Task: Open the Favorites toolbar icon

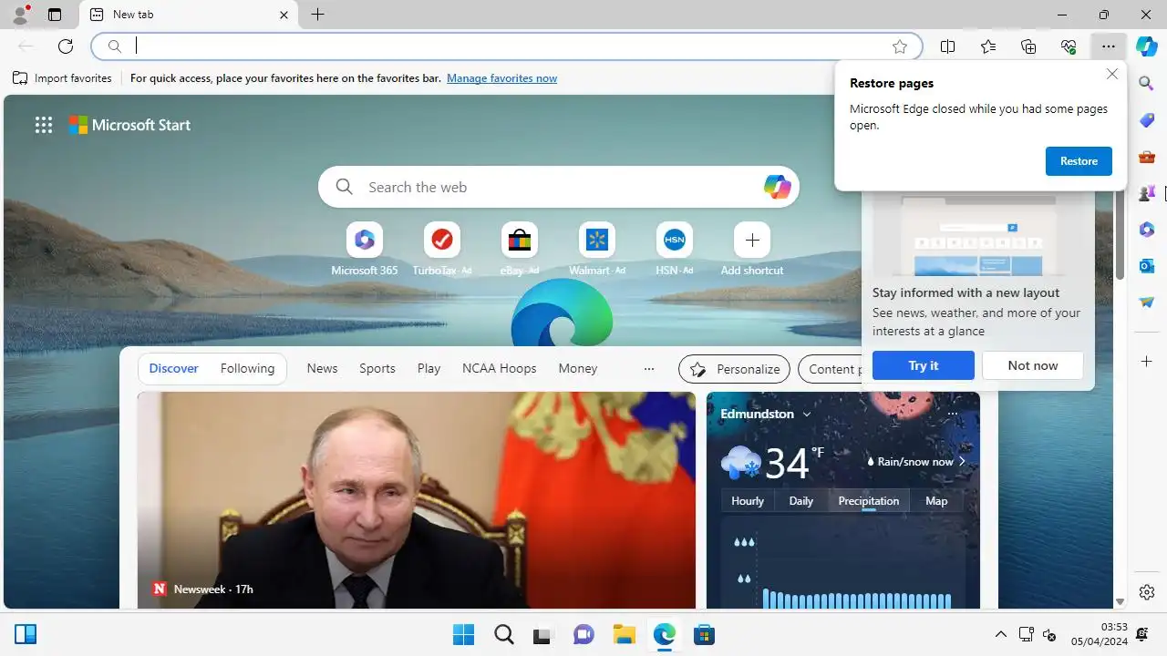Action: pos(988,46)
